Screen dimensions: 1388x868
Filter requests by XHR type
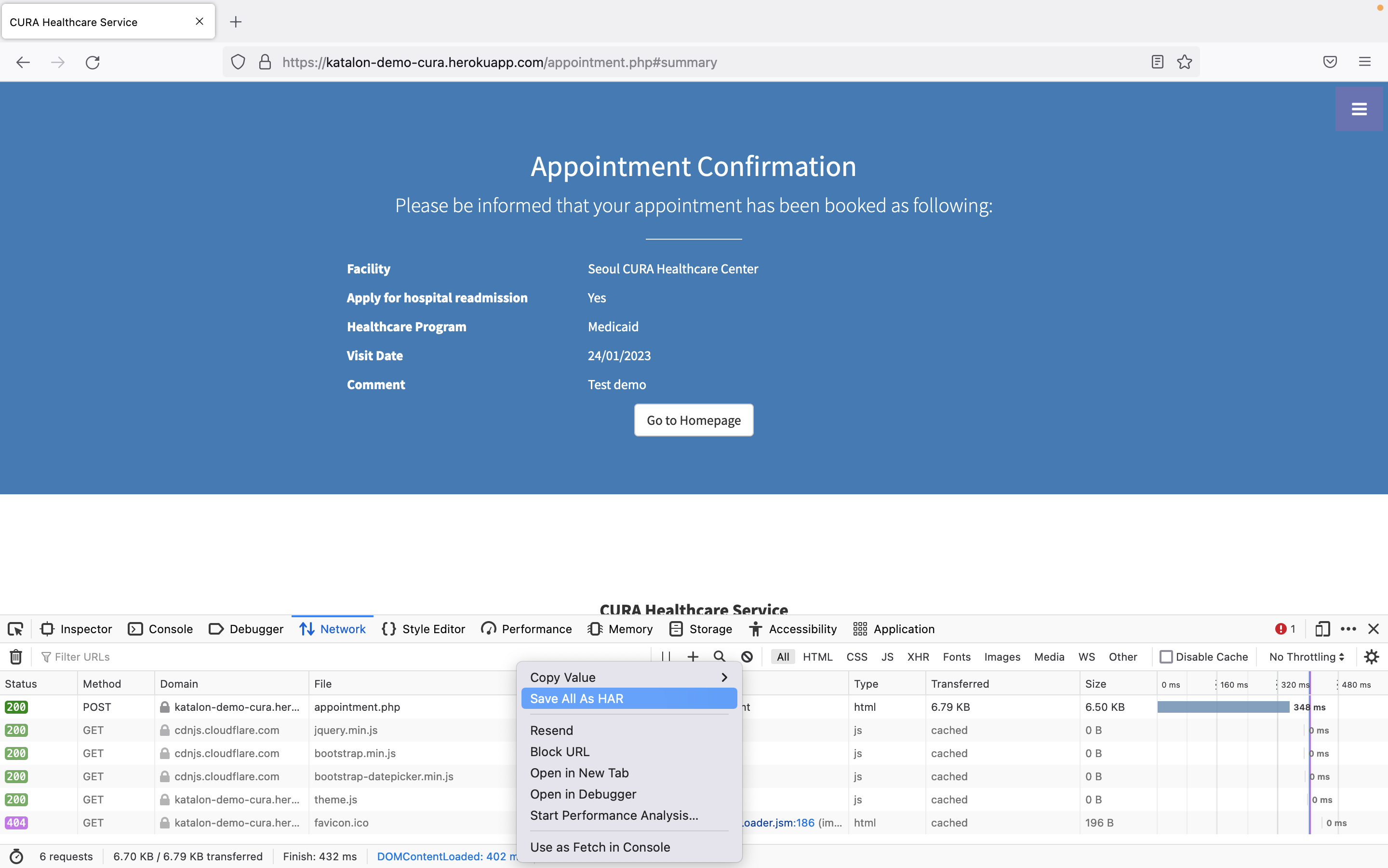point(918,657)
